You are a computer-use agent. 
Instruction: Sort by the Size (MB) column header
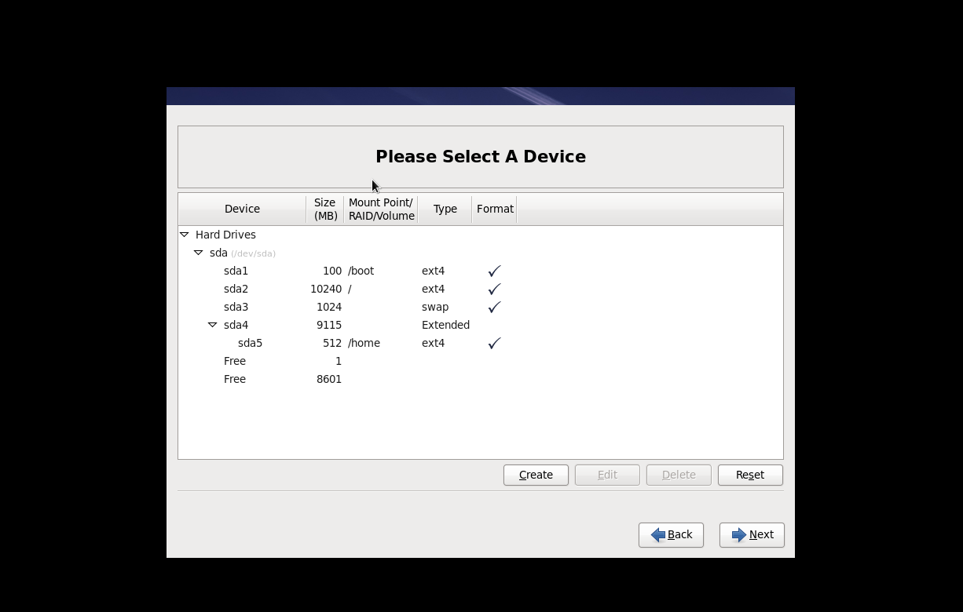[325, 209]
